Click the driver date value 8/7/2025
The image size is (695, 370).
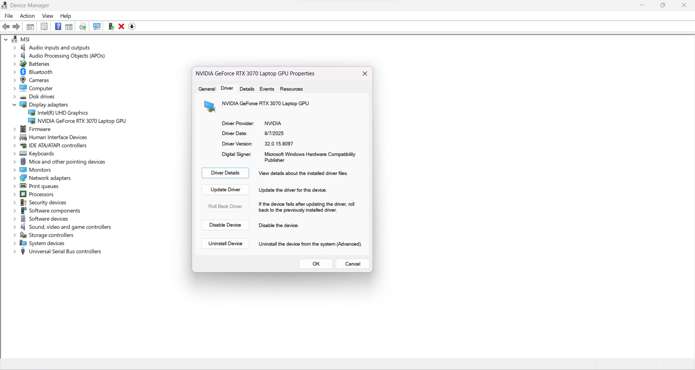274,133
